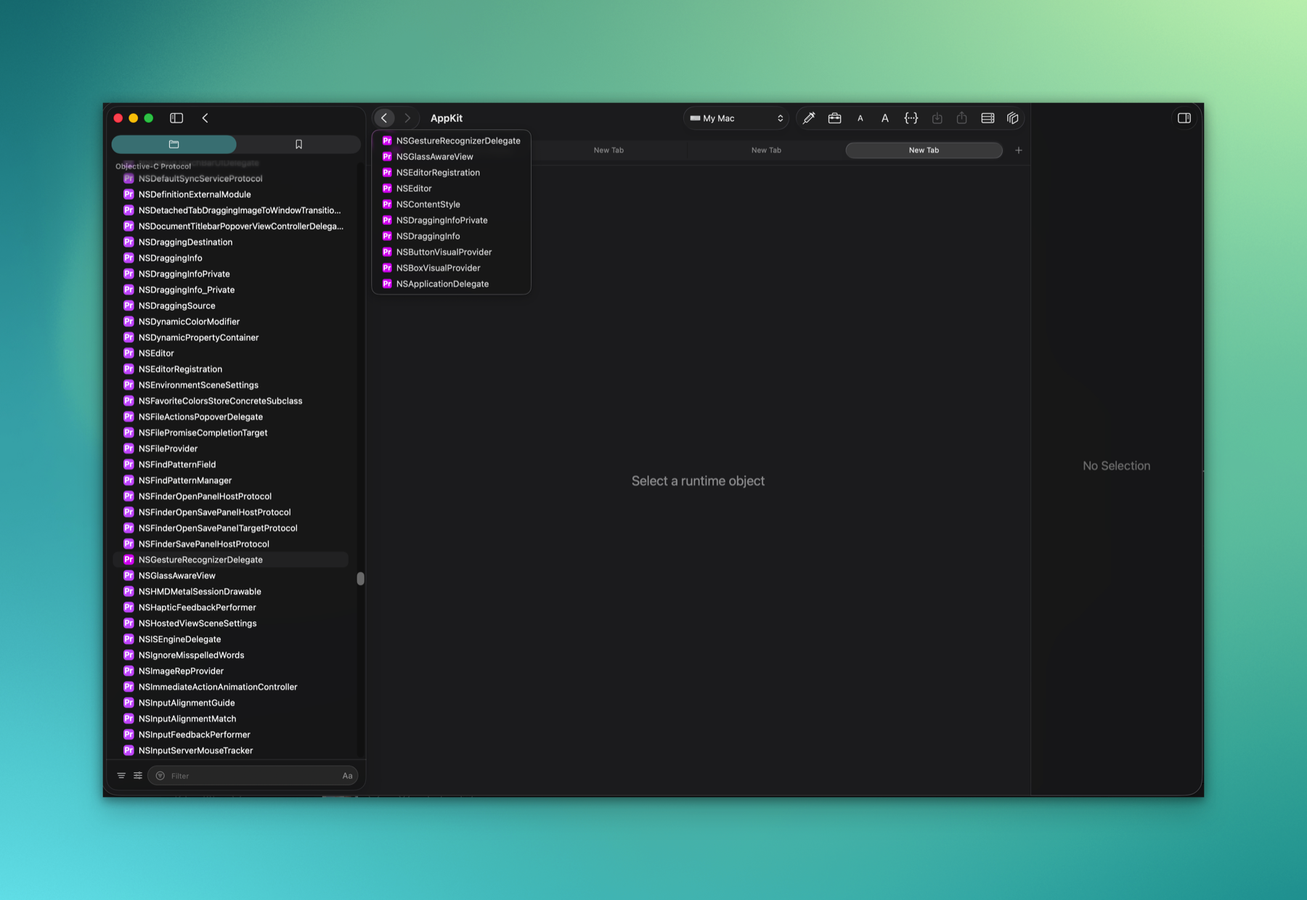Switch to the bookmarks sidebar tab
This screenshot has height=900, width=1307.
point(298,144)
